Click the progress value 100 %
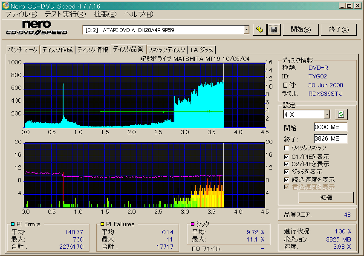 coord(343,231)
